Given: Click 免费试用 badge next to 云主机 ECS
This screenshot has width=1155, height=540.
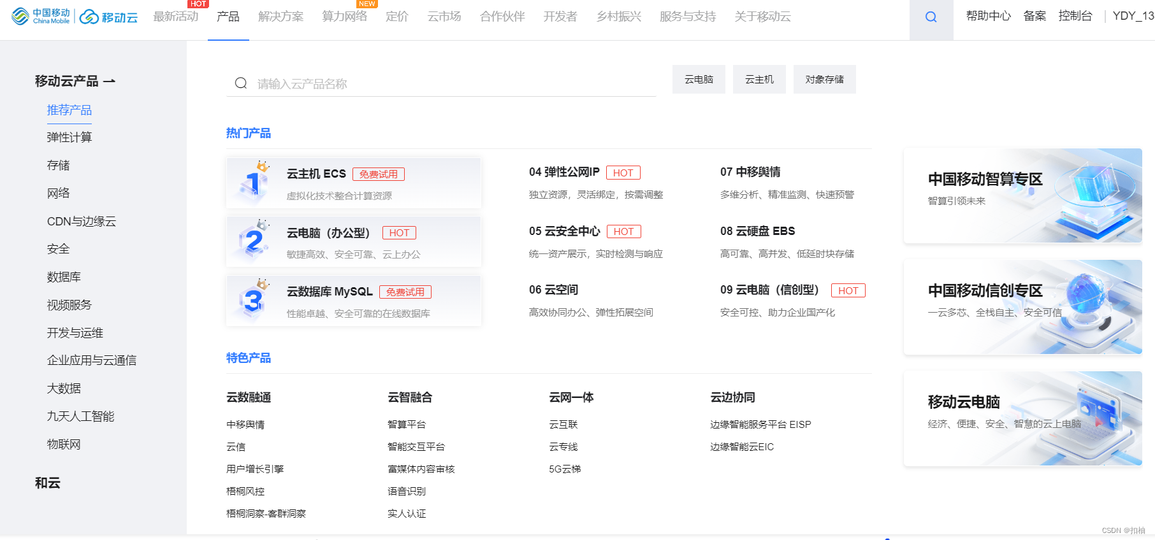Looking at the screenshot, I should click(379, 174).
